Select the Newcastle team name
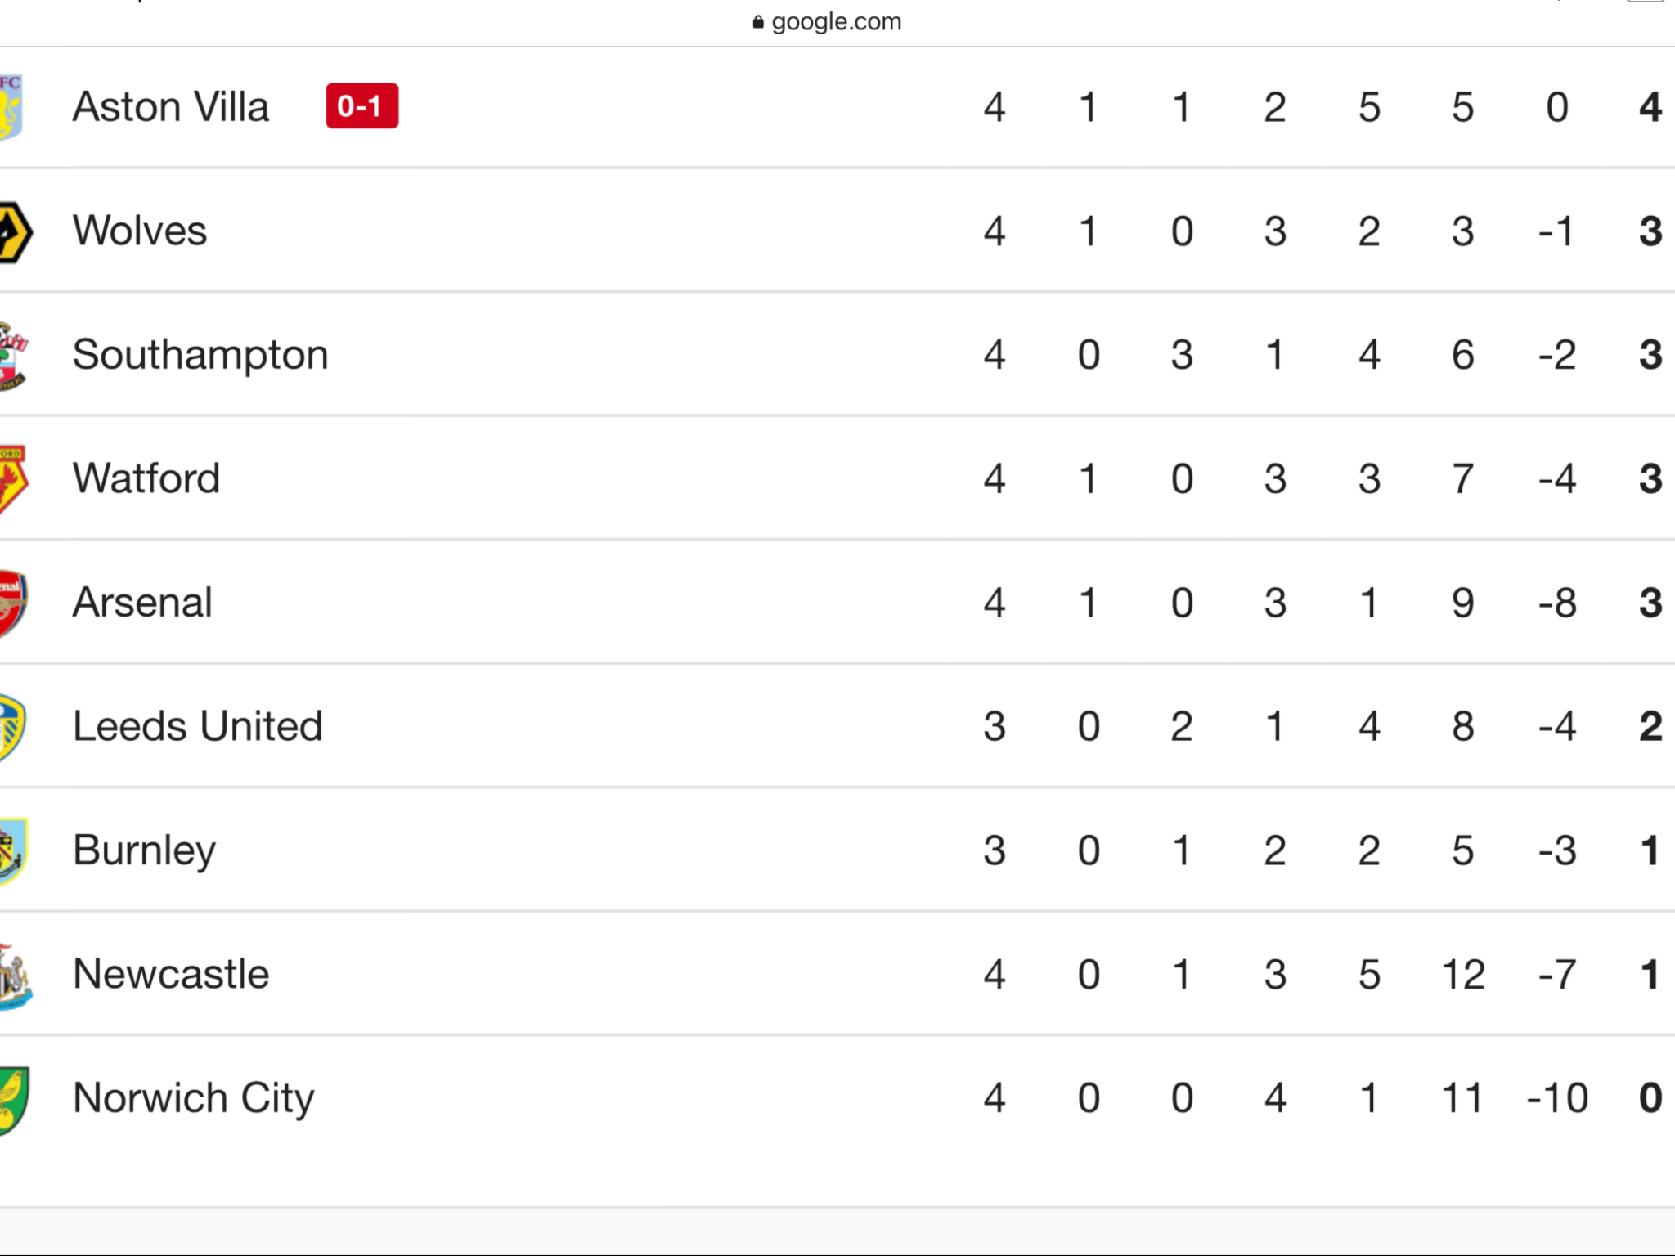 click(x=171, y=974)
